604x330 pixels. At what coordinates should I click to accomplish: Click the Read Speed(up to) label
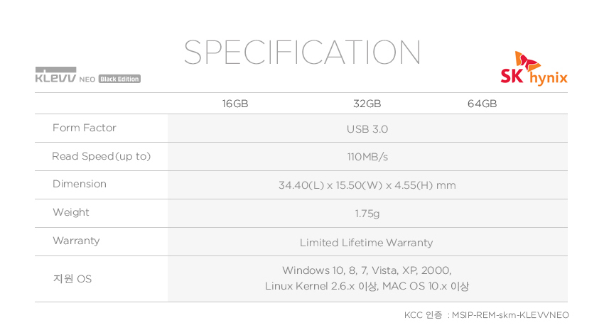pos(101,156)
